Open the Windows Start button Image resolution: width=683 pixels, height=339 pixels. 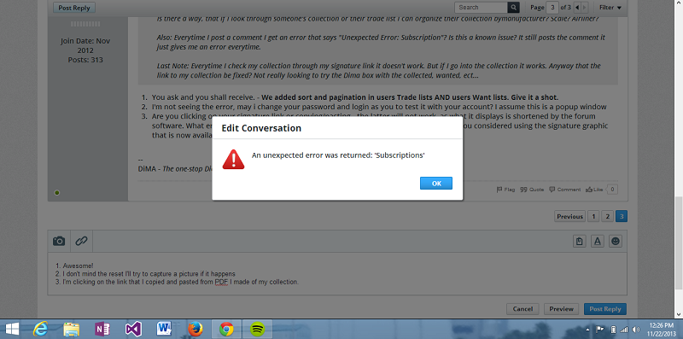12,329
